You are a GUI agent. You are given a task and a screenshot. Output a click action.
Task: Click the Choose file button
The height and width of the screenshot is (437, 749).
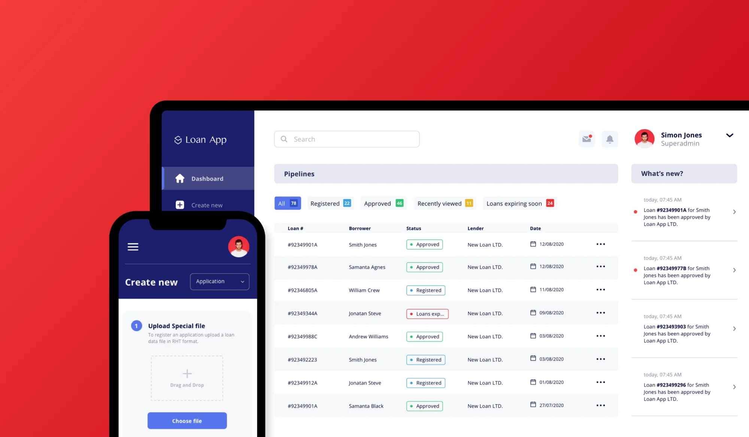click(187, 421)
